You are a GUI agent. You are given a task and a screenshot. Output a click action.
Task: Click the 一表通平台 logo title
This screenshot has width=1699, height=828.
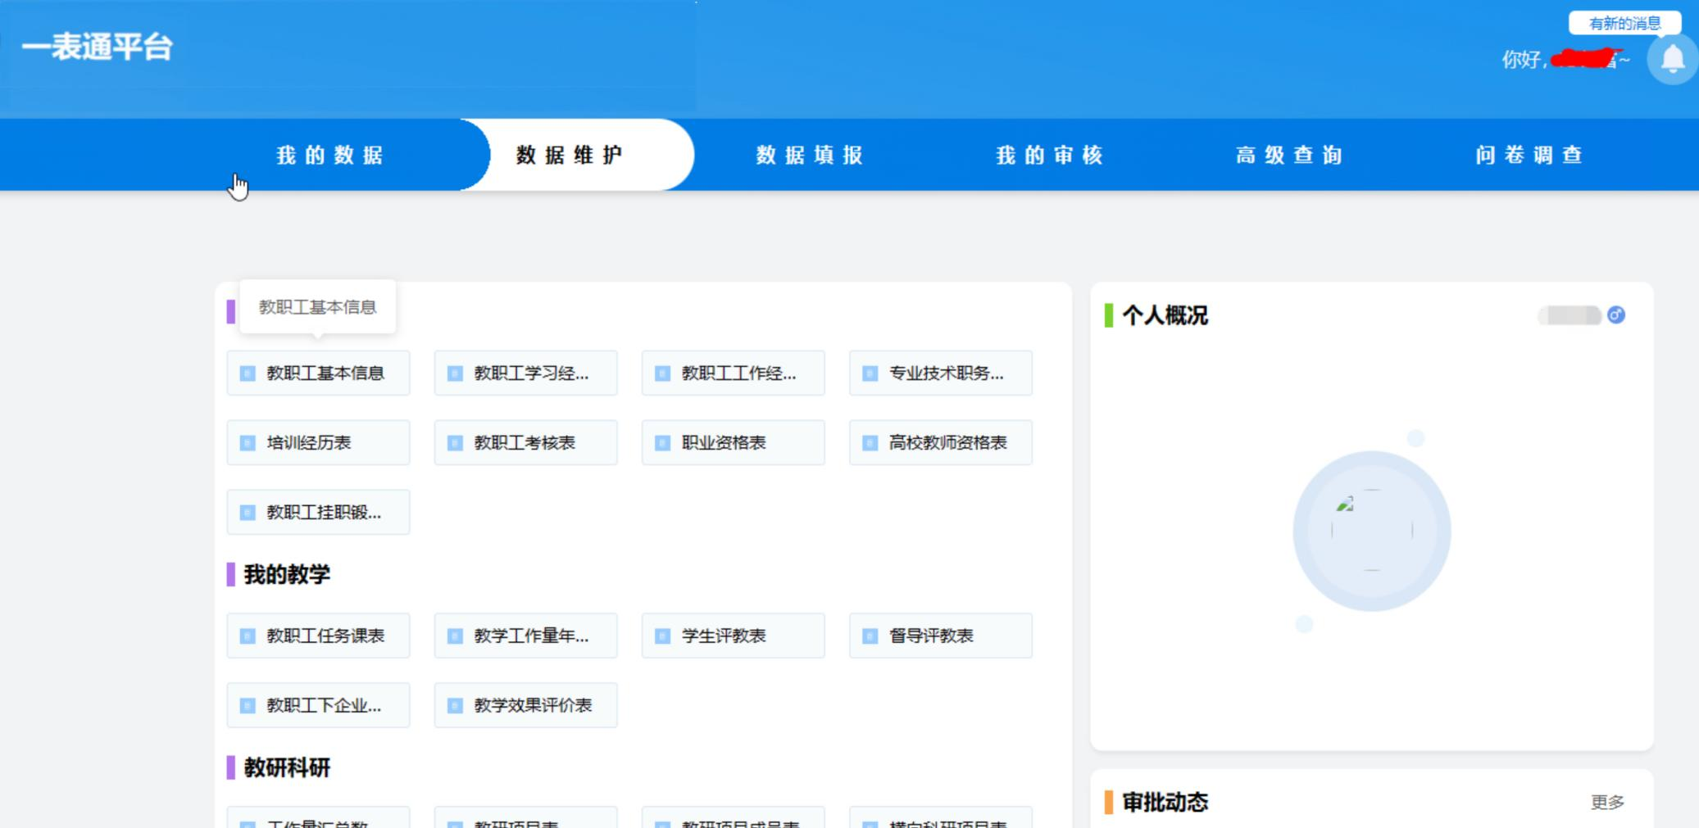click(x=97, y=47)
